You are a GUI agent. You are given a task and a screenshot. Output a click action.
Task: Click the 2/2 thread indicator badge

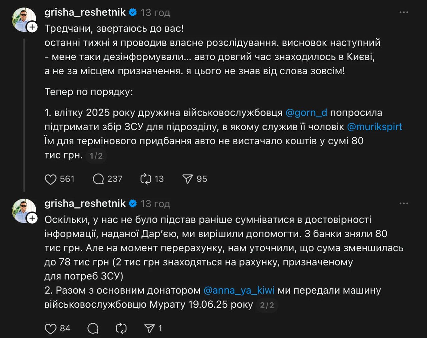(x=267, y=305)
